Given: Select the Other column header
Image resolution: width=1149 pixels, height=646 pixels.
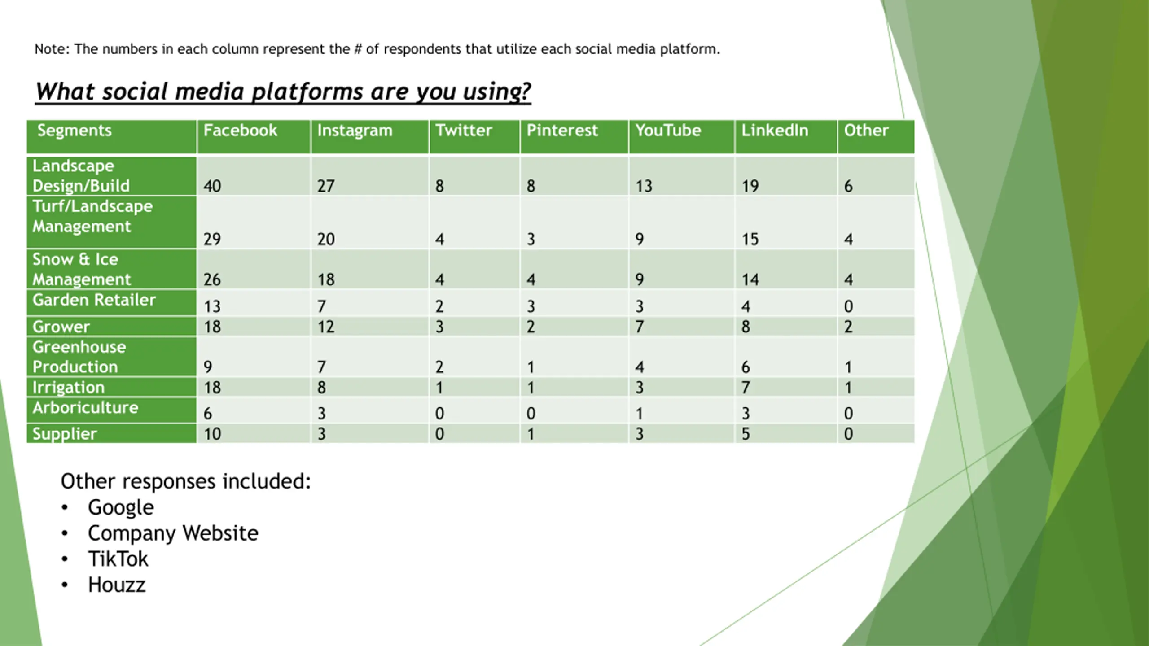Looking at the screenshot, I should click(x=876, y=136).
